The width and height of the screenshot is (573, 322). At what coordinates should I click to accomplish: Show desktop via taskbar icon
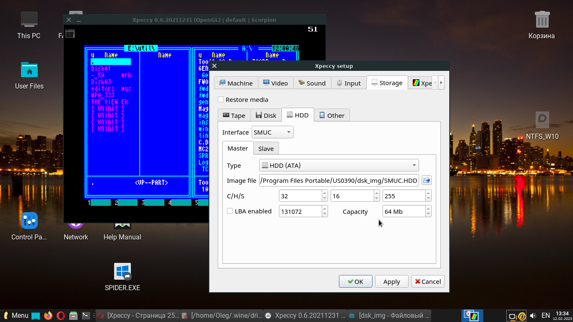tap(36, 315)
